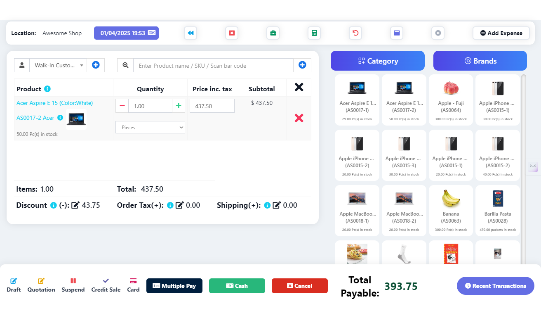Add Apple iPhone AS0015-3 product
The image size is (541, 311).
point(404,155)
